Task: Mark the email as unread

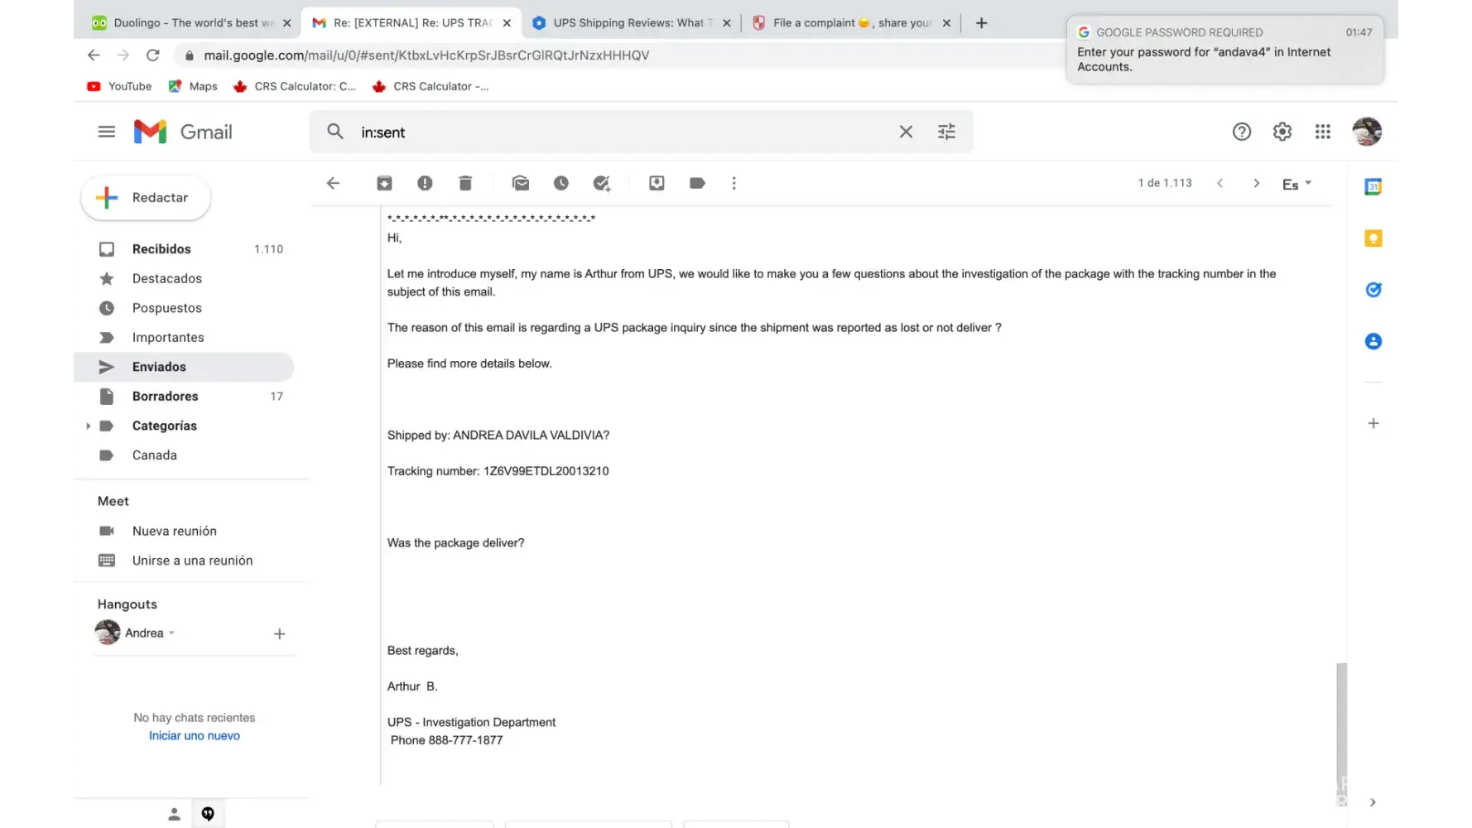Action: point(521,183)
